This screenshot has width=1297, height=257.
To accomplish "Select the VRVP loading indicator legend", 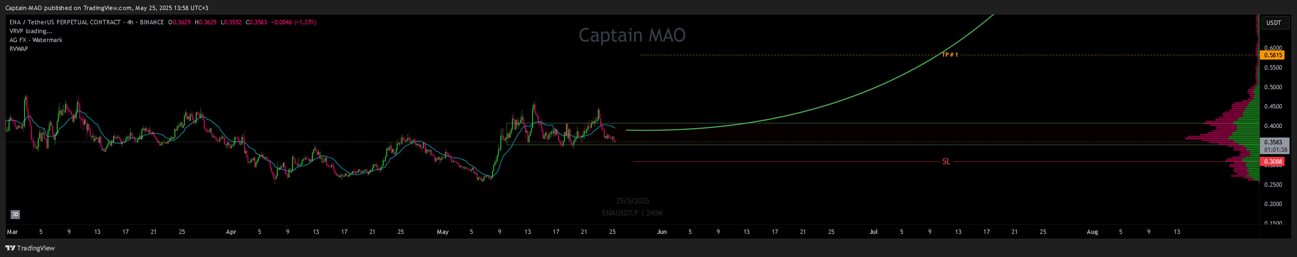I will pos(31,31).
